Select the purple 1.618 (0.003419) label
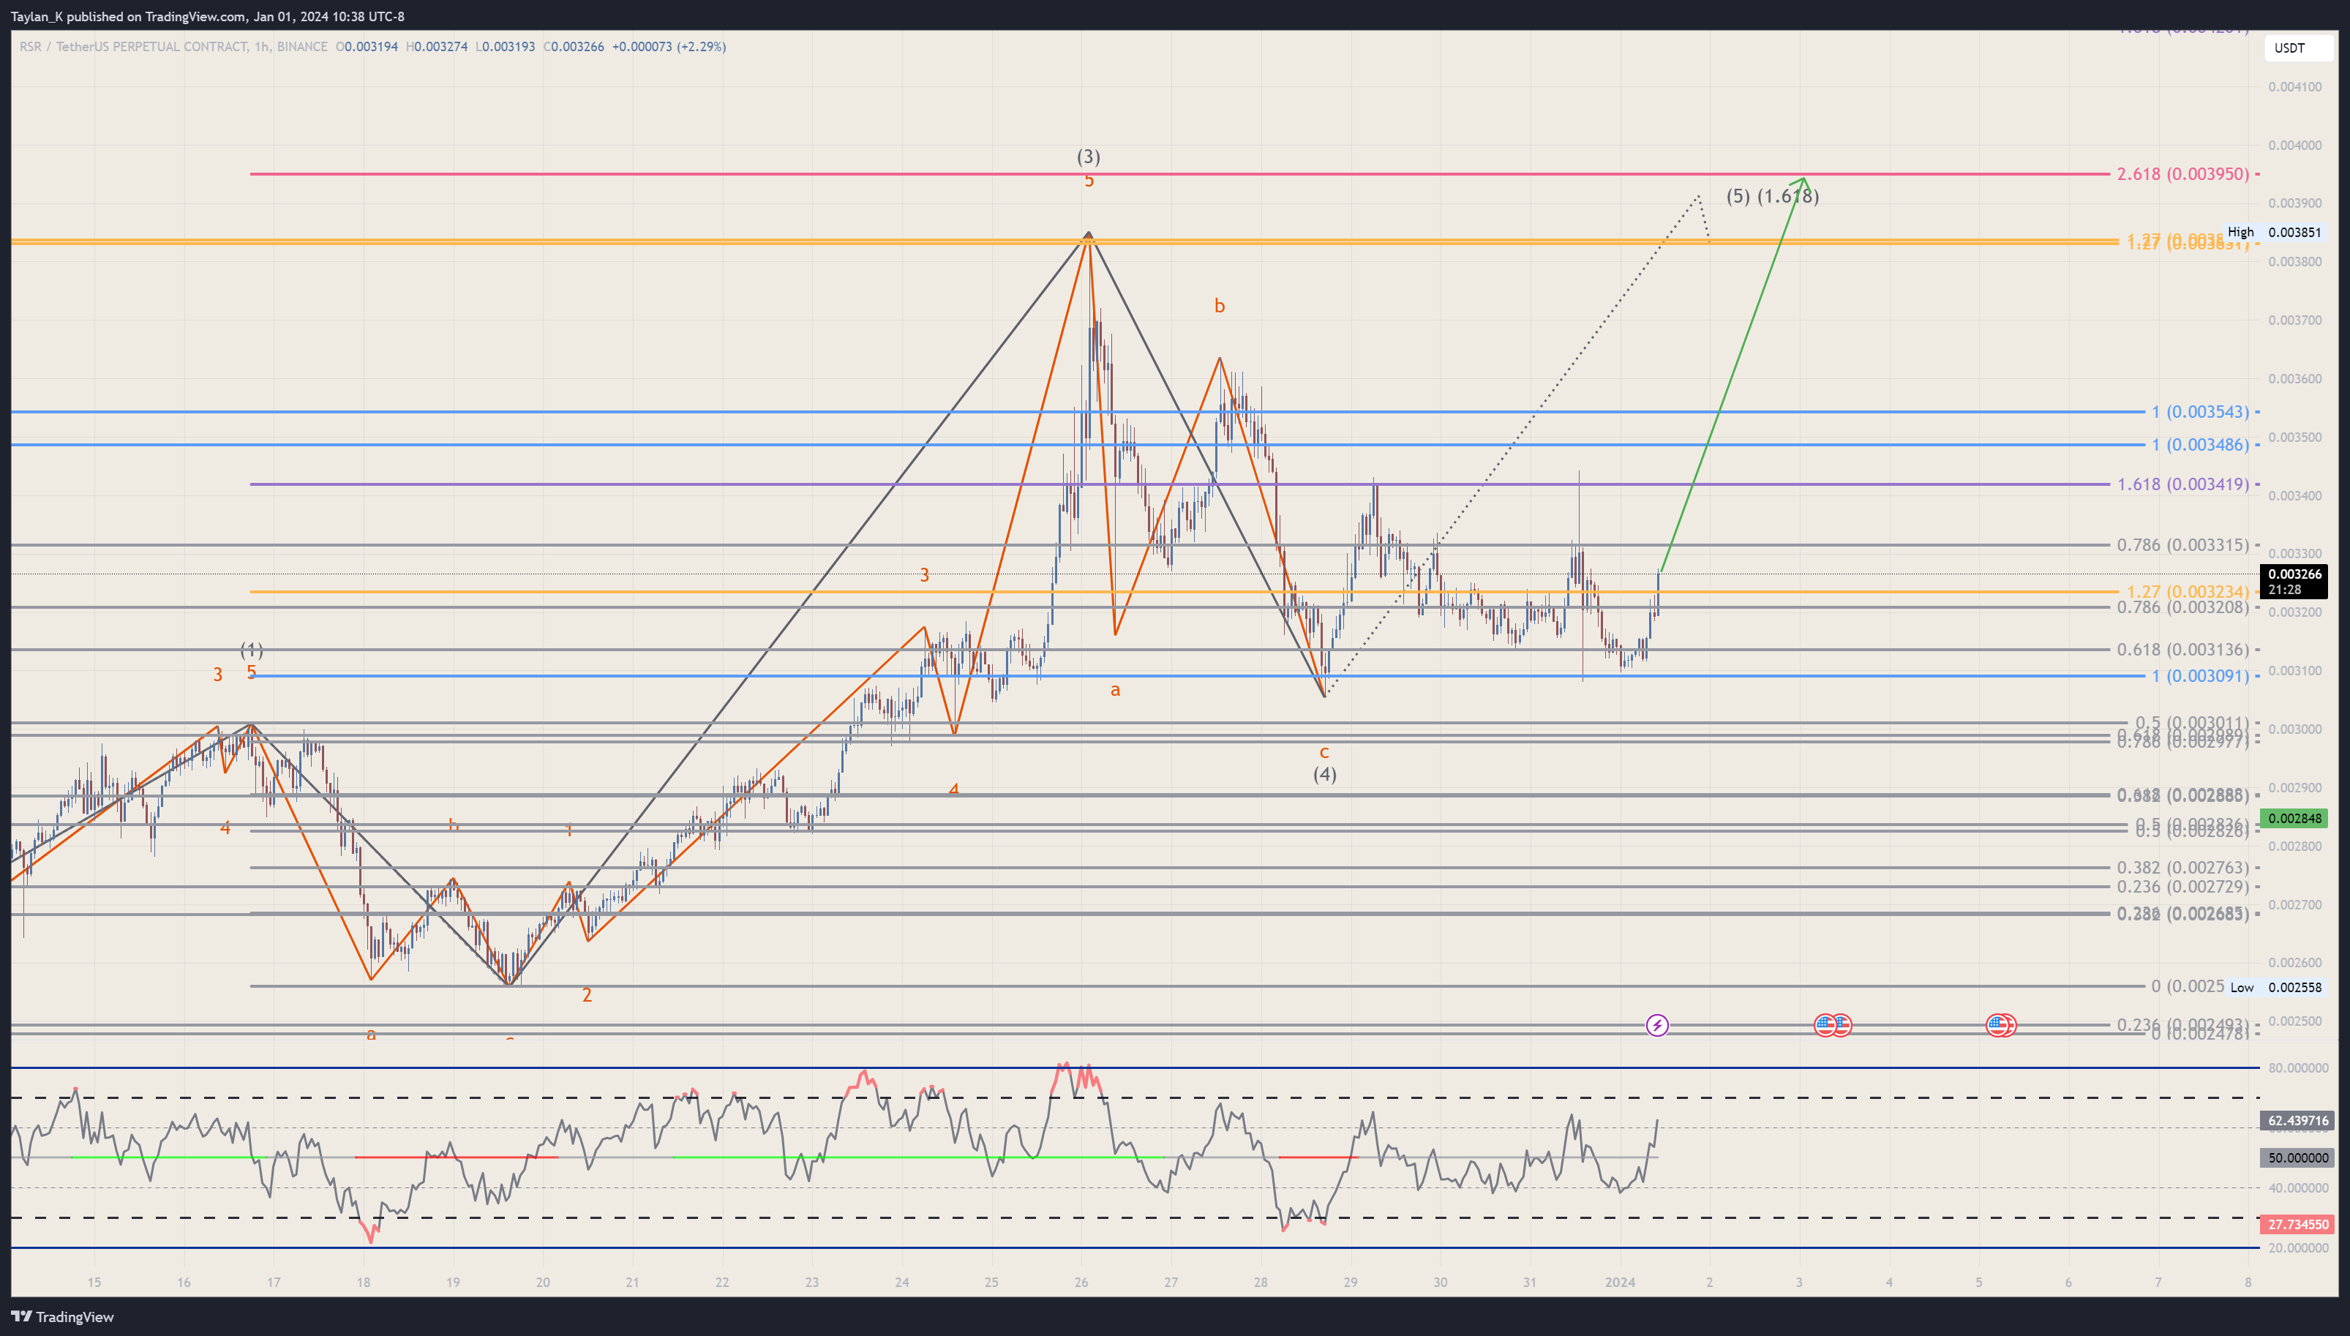 coord(2182,484)
